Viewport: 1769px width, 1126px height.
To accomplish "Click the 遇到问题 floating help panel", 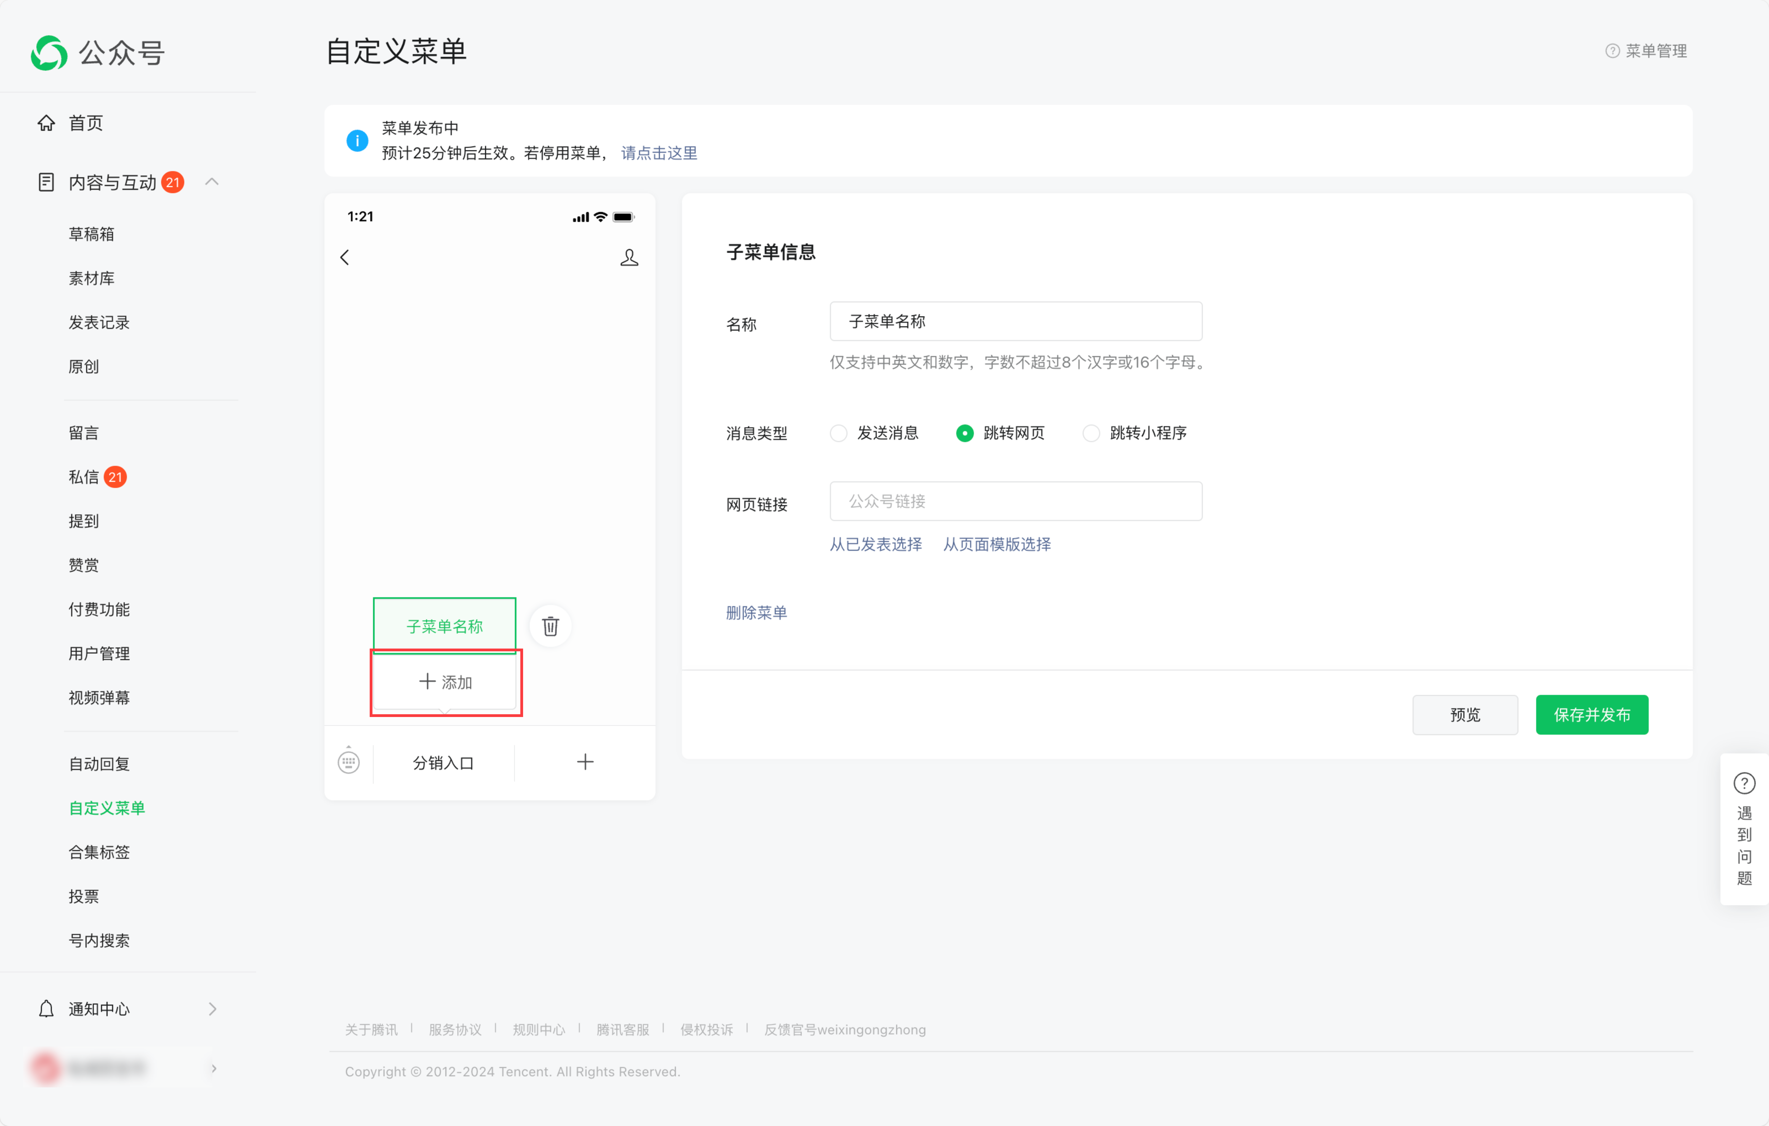I will pyautogui.click(x=1745, y=829).
